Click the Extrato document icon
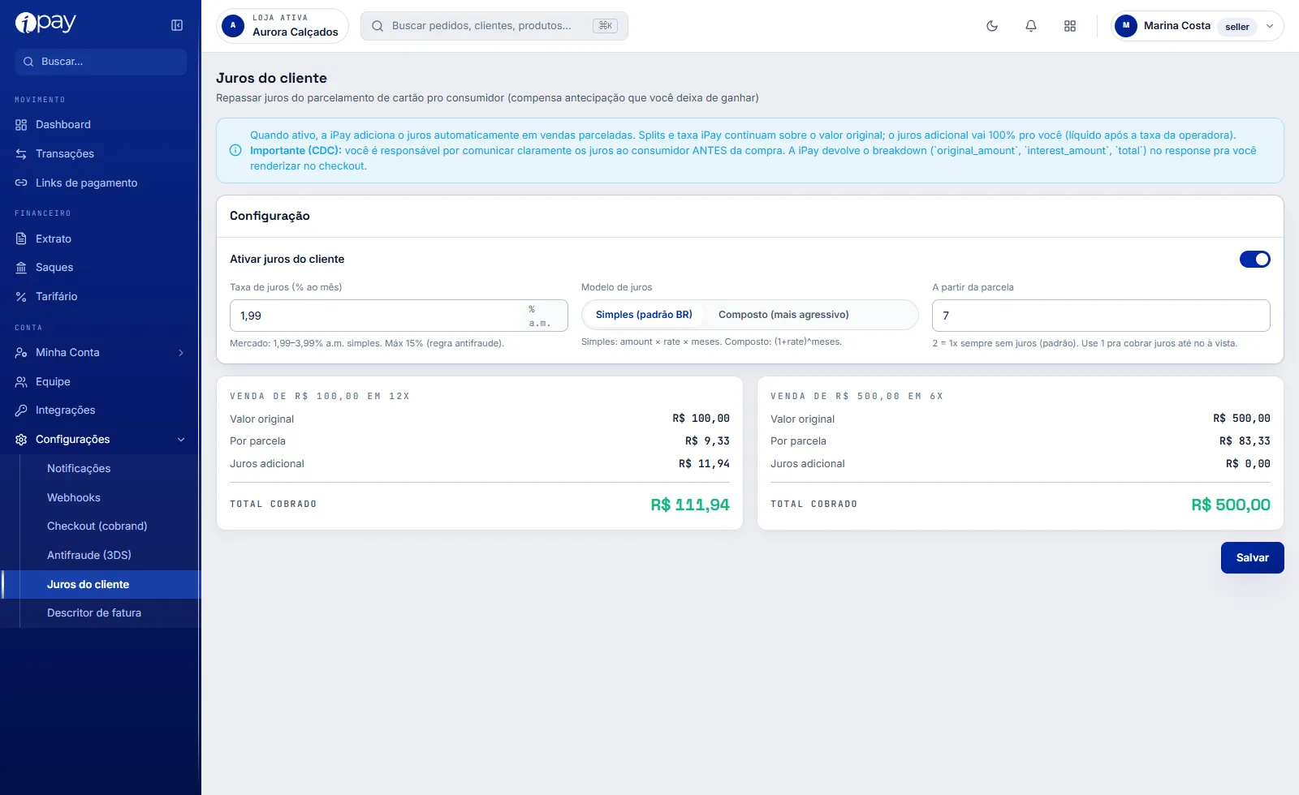 [21, 239]
